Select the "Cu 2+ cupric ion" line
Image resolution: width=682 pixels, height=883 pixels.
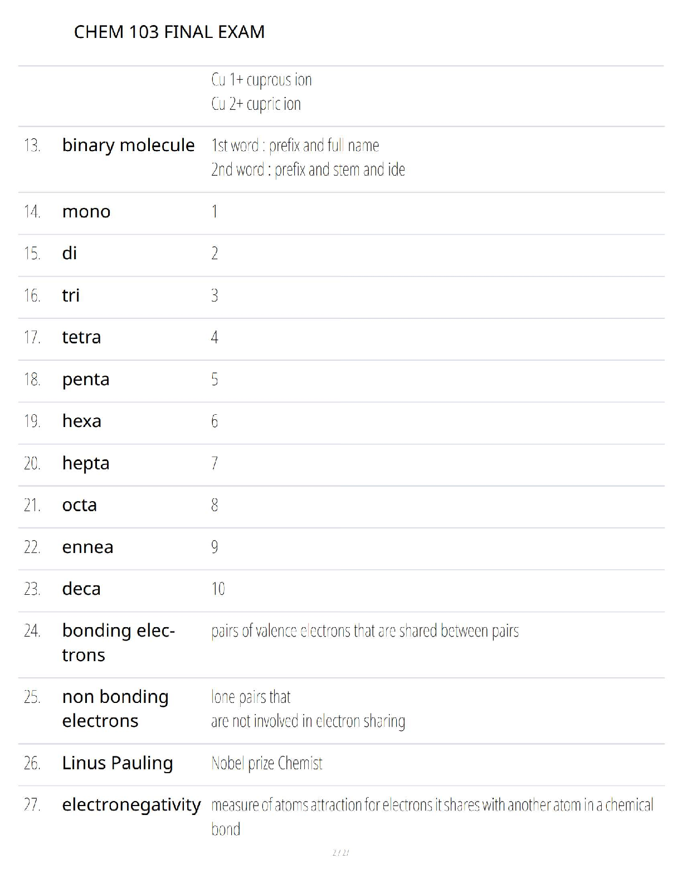[x=256, y=104]
